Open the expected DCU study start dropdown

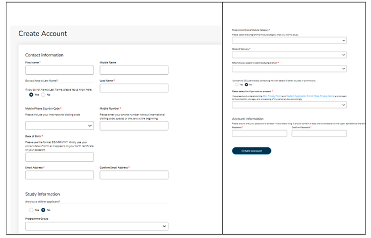(289, 69)
